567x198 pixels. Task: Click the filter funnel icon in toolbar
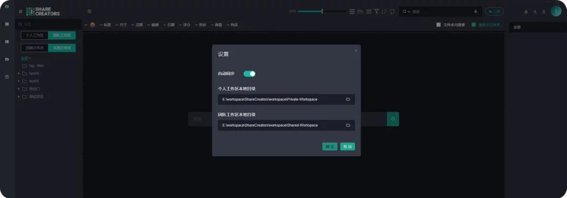pyautogui.click(x=376, y=12)
